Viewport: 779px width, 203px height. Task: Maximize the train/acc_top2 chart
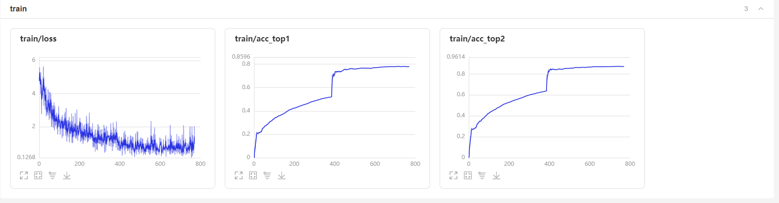pos(453,175)
